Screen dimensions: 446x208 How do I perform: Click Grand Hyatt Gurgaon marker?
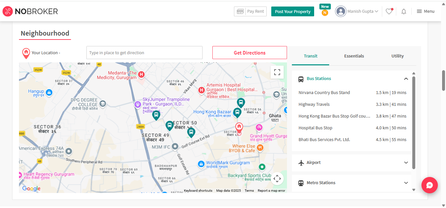259,127
